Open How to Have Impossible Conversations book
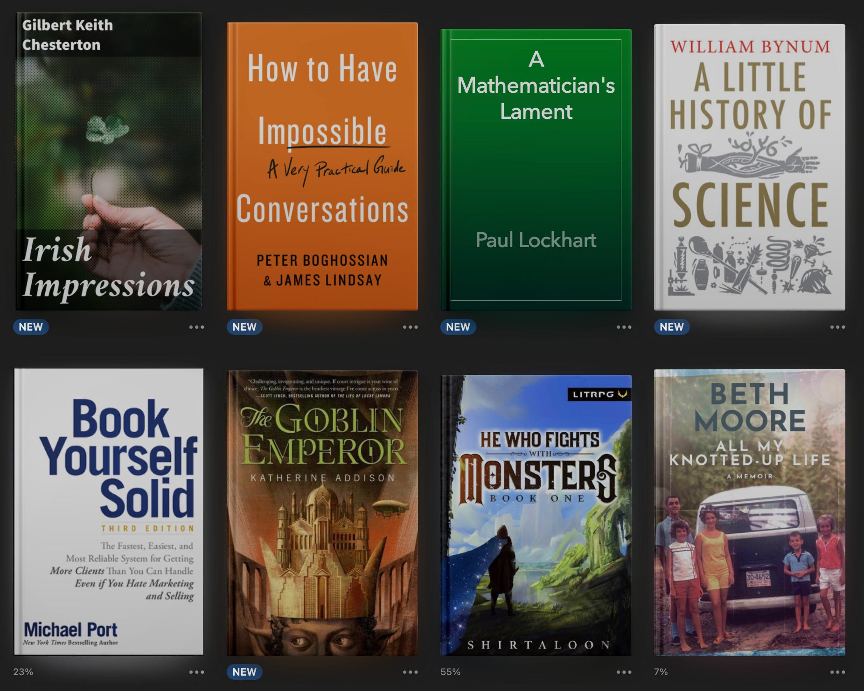 coord(322,166)
